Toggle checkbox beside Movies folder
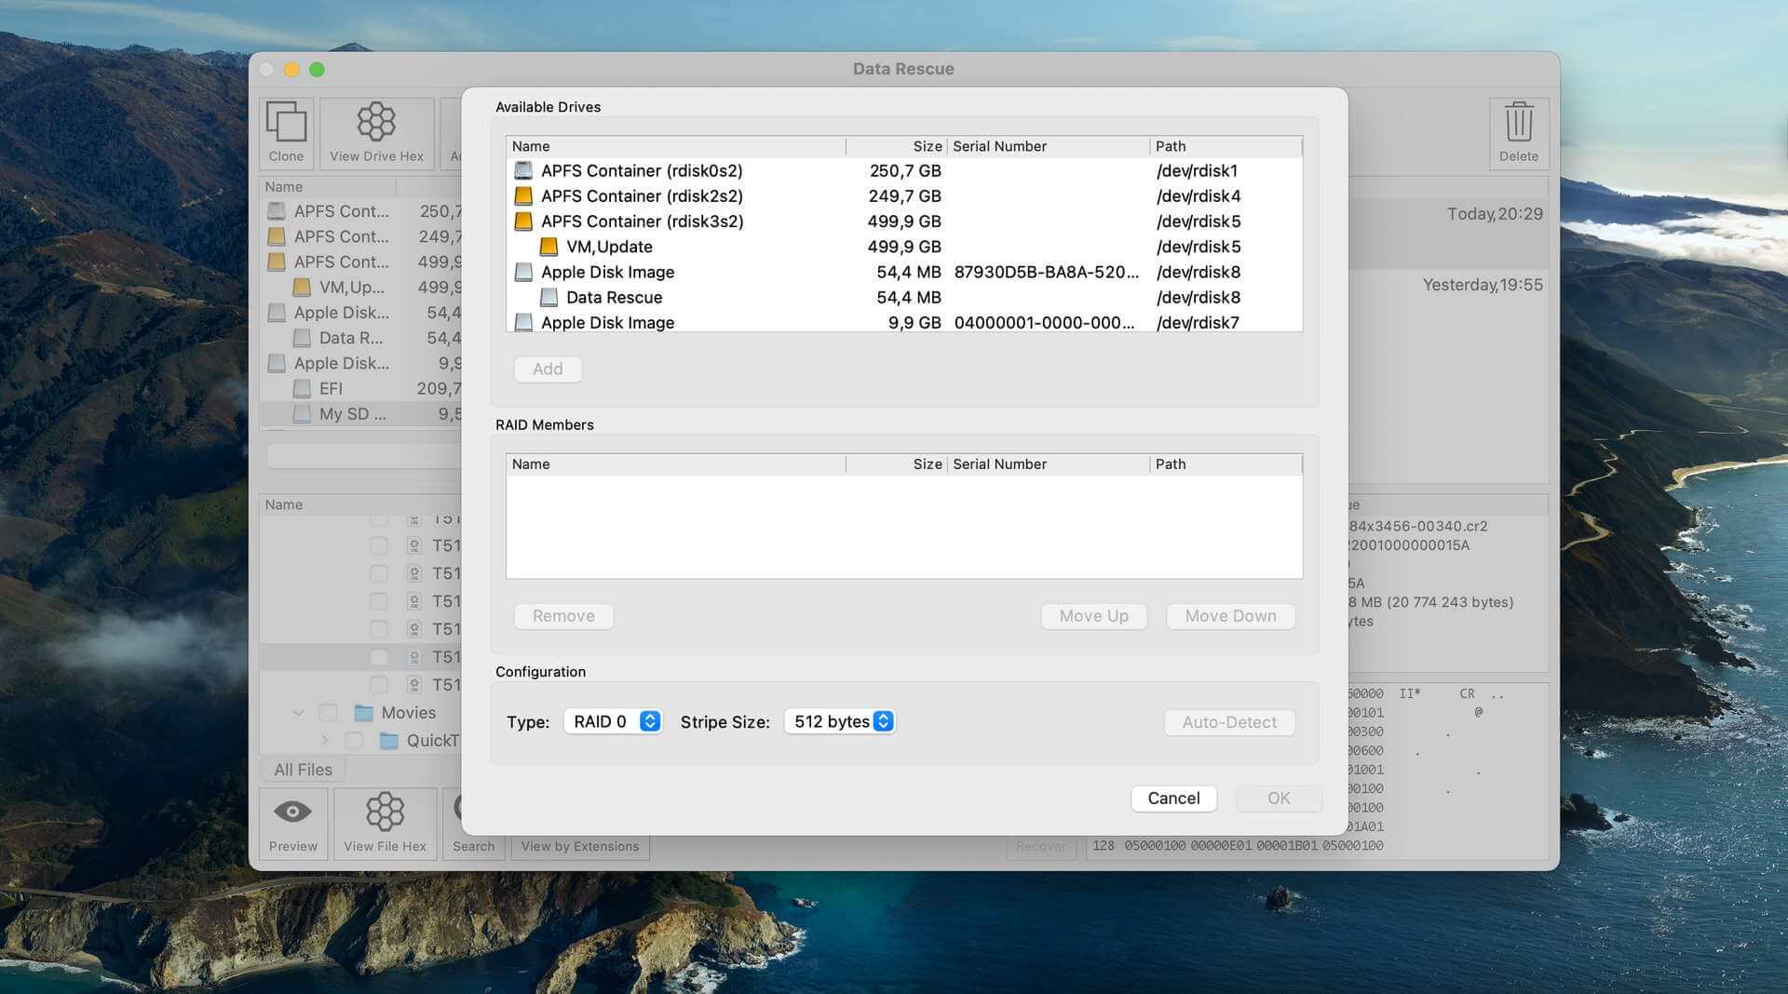Screen dimensions: 1788x994 coord(328,713)
